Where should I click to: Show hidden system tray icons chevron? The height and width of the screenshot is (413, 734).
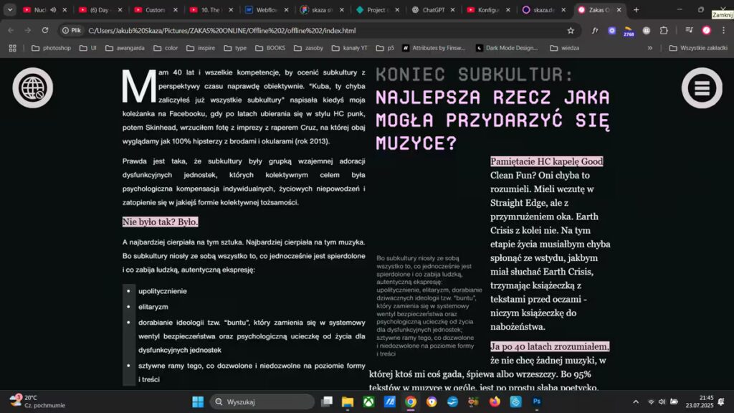(636, 402)
